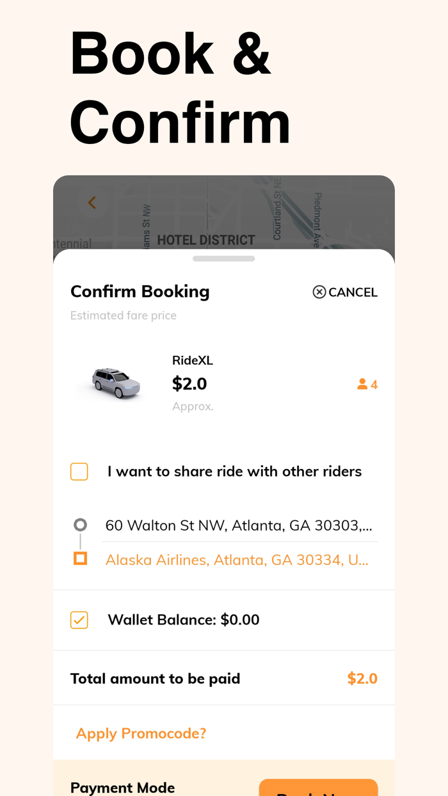Expand the Alaska Airlines destination address
This screenshot has width=448, height=796.
pos(237,559)
